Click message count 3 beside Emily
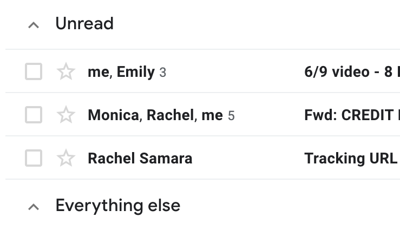The width and height of the screenshot is (400, 230). coord(163,72)
